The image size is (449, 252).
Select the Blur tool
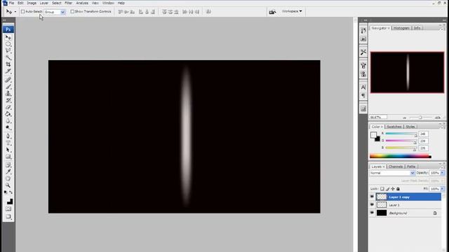tap(8, 121)
